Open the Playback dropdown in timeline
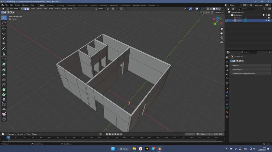This screenshot has width=272, height=152. pos(11,134)
